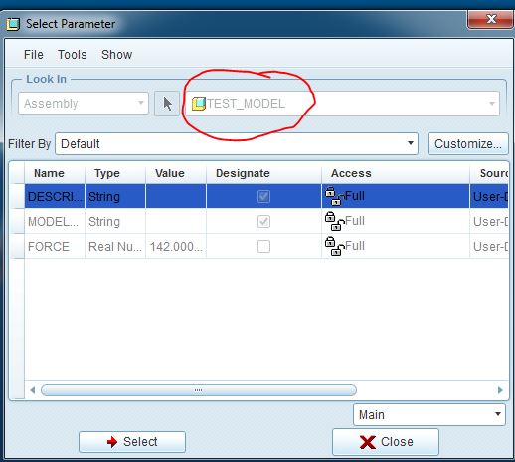
Task: Click the scroll right arrow
Action: coord(500,390)
